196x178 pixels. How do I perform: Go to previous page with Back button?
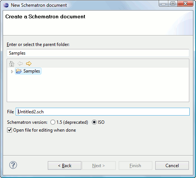coord(65,166)
